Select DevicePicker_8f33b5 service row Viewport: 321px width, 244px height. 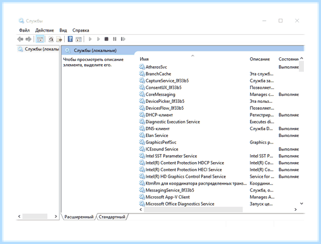click(x=219, y=101)
